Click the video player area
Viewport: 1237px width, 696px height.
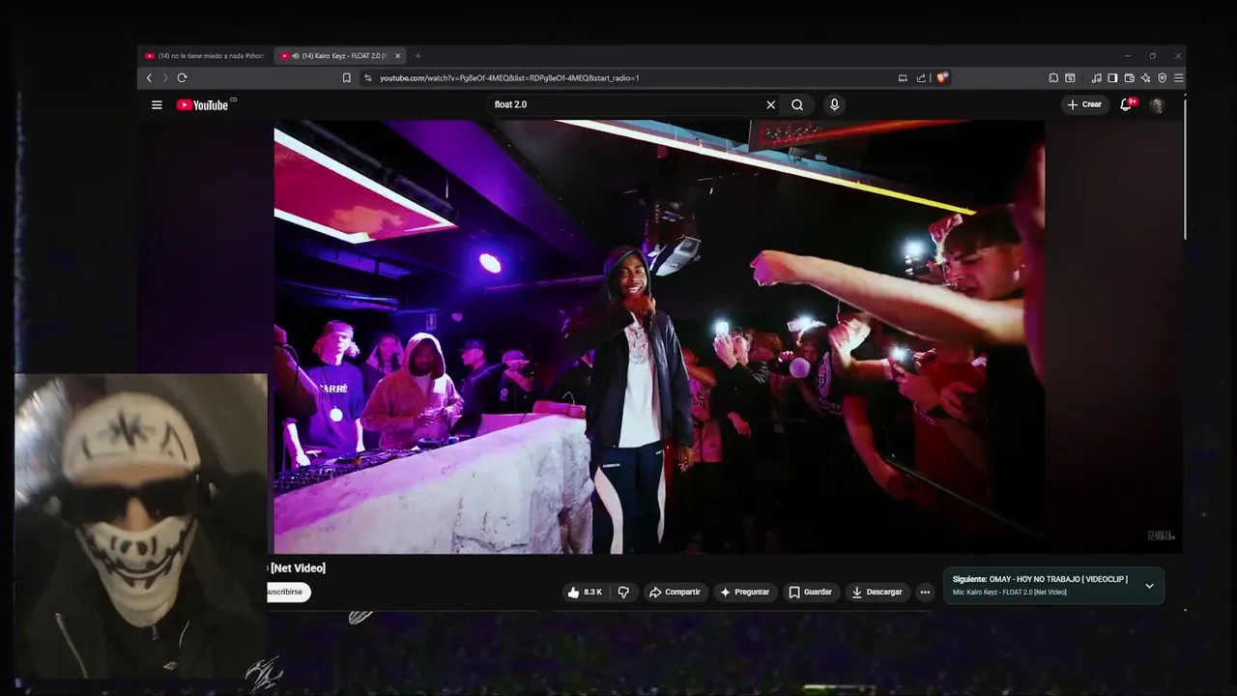coord(659,336)
